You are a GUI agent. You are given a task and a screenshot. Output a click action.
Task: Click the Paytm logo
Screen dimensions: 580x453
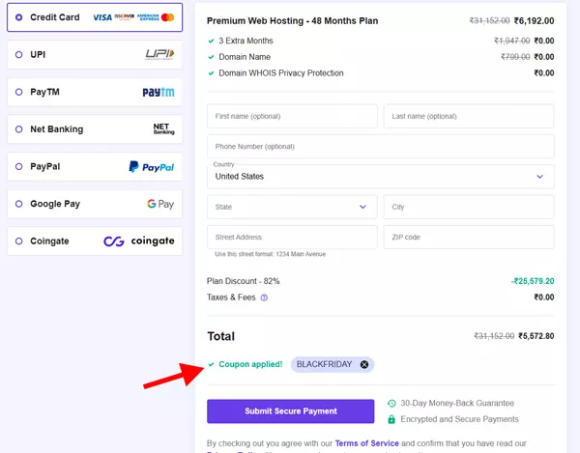pos(159,92)
